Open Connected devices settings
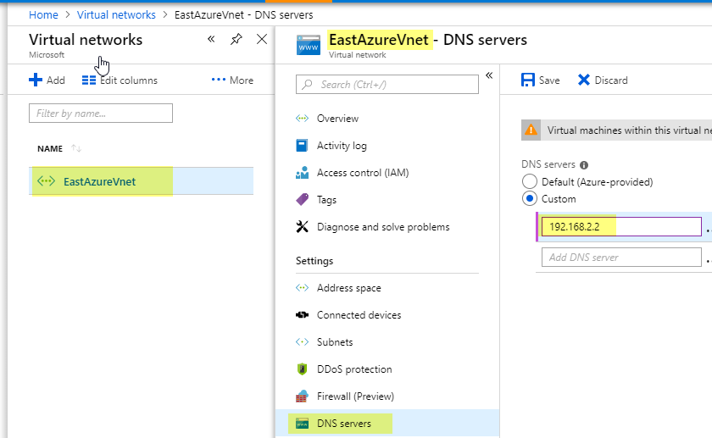 pyautogui.click(x=359, y=315)
